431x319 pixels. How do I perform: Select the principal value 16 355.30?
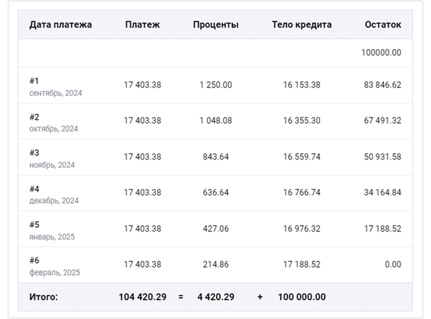click(302, 120)
